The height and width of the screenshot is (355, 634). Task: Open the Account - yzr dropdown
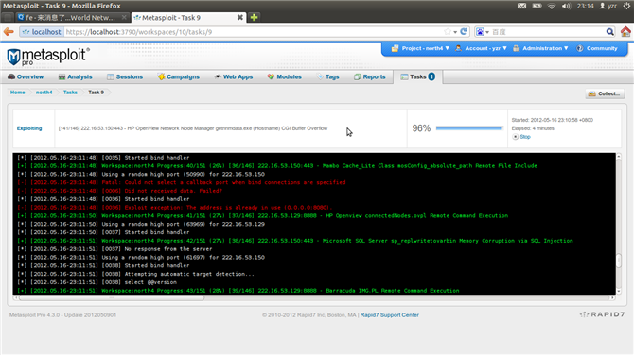tap(481, 48)
